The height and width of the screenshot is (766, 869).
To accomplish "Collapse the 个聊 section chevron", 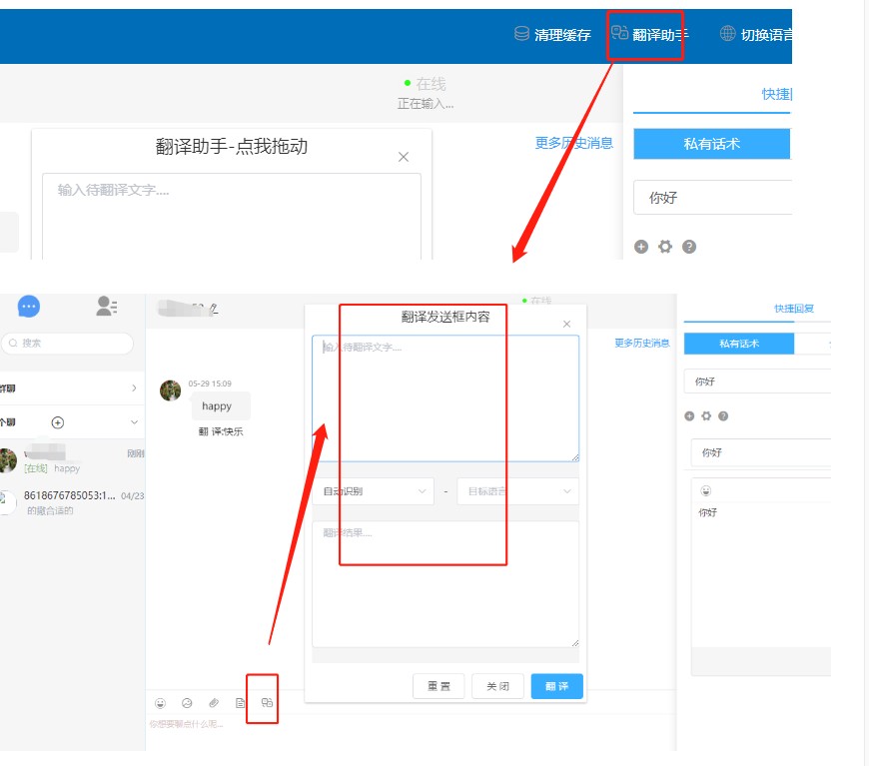I will coord(134,422).
